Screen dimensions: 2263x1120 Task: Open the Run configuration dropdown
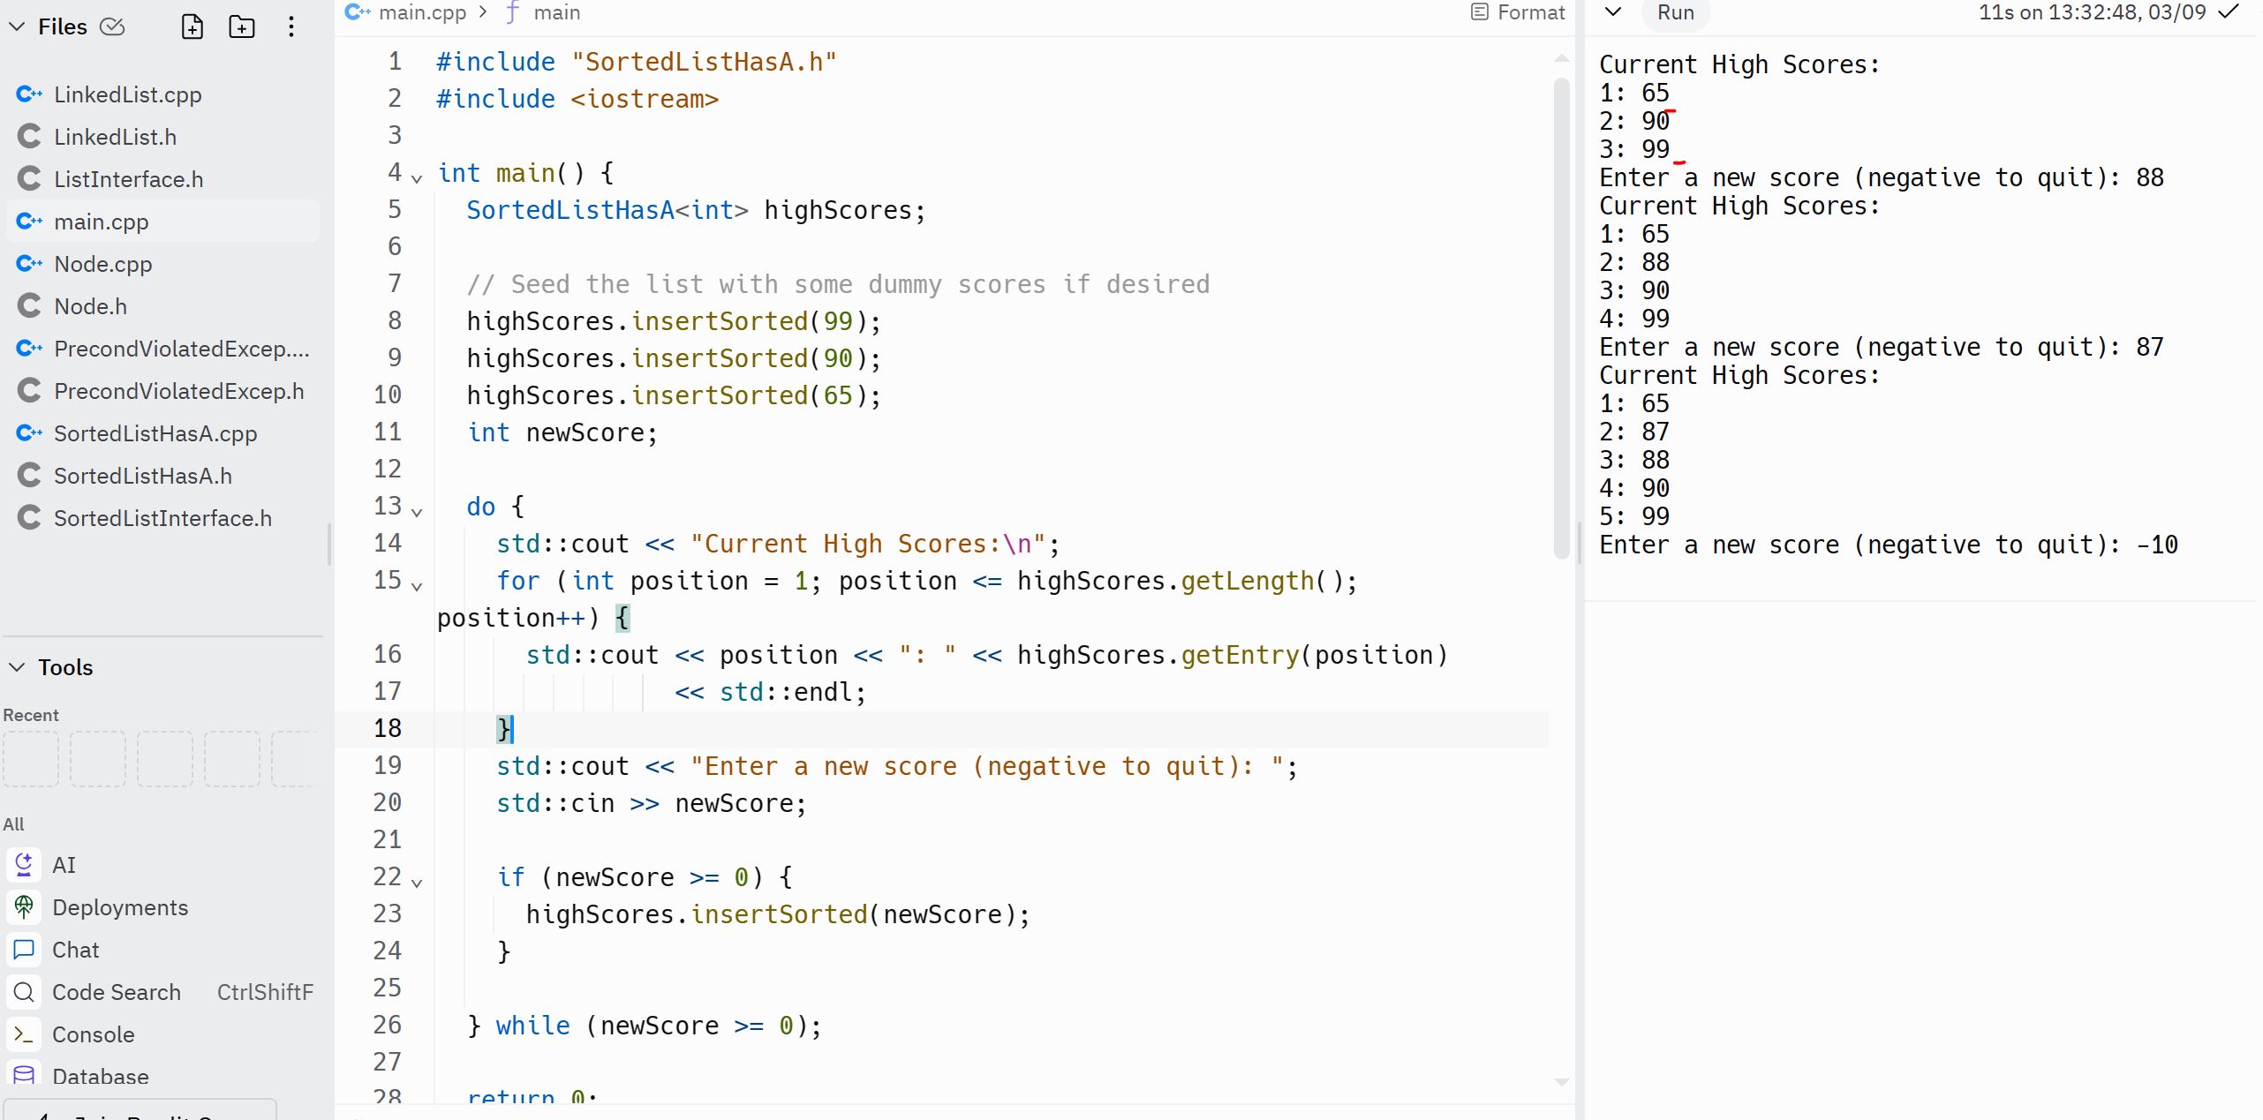tap(1613, 12)
